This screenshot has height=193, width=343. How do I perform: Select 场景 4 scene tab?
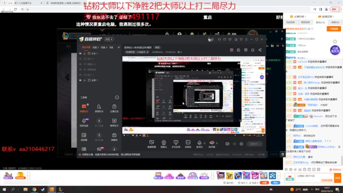[x=104, y=47]
